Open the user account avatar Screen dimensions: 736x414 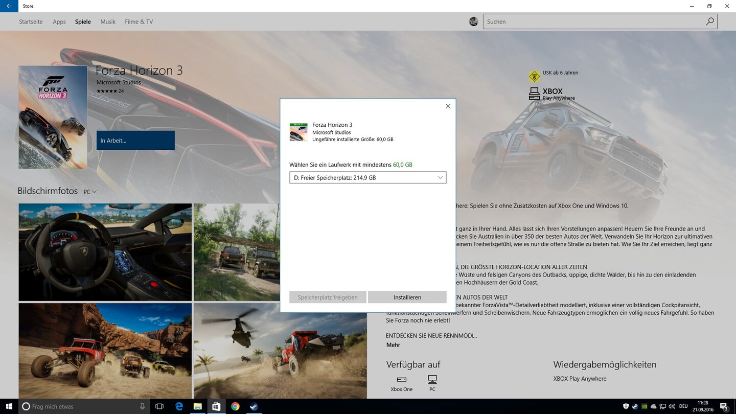pyautogui.click(x=474, y=21)
